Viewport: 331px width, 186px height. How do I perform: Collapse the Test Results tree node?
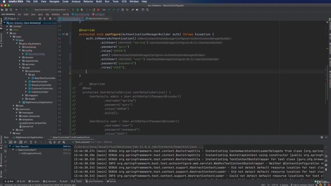[10, 146]
